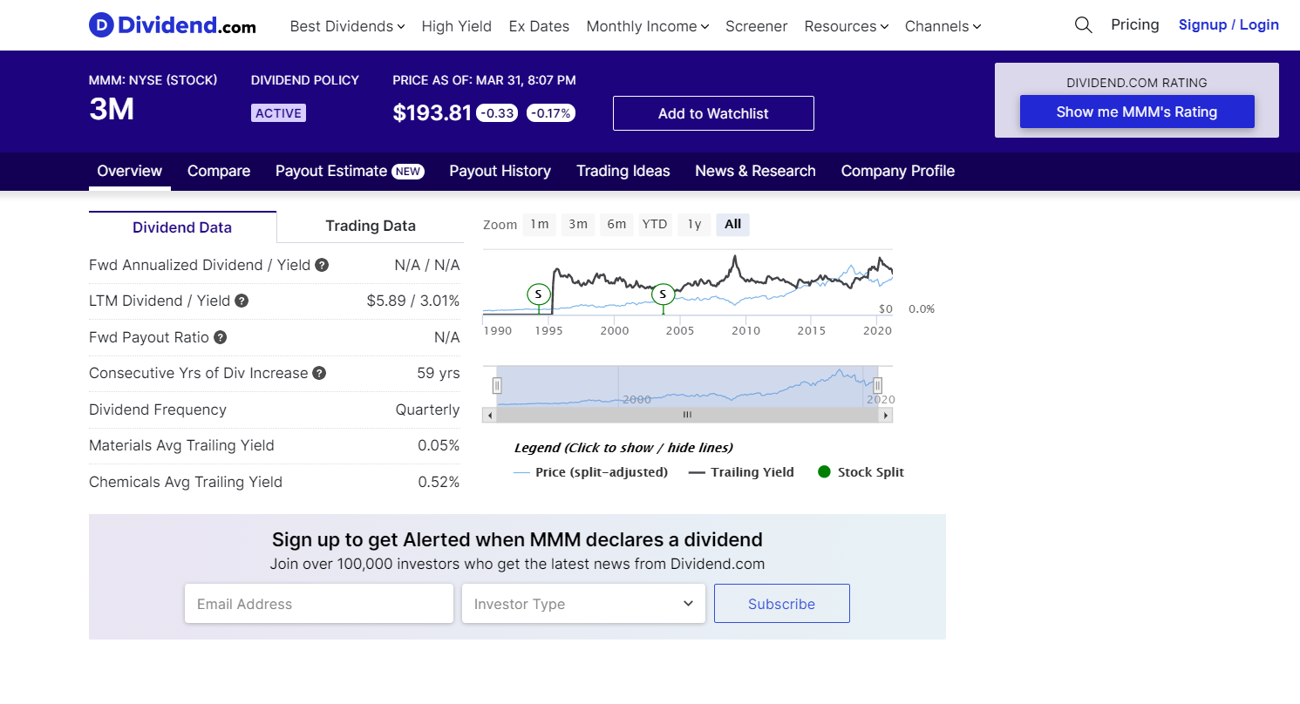The width and height of the screenshot is (1300, 704).
Task: Select the Dividend Data tab
Action: click(182, 227)
